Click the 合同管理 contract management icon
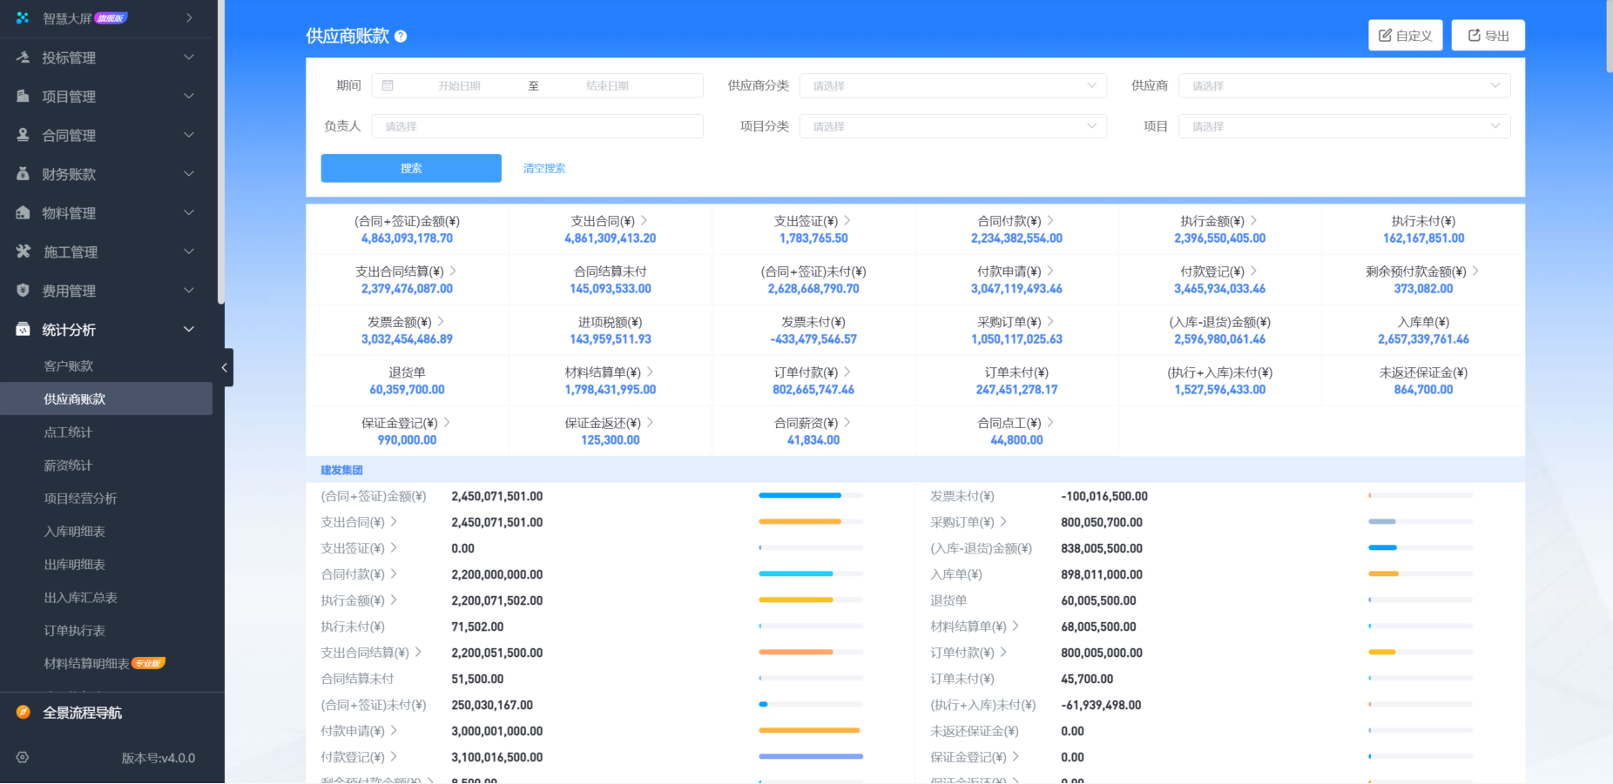Screen dimensions: 1613x784 coord(22,135)
